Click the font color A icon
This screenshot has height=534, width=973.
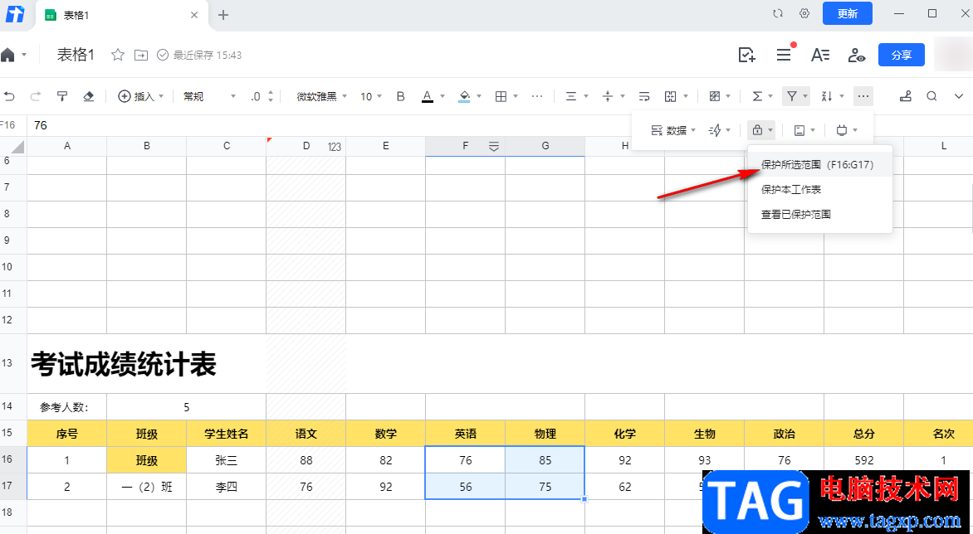(x=427, y=96)
